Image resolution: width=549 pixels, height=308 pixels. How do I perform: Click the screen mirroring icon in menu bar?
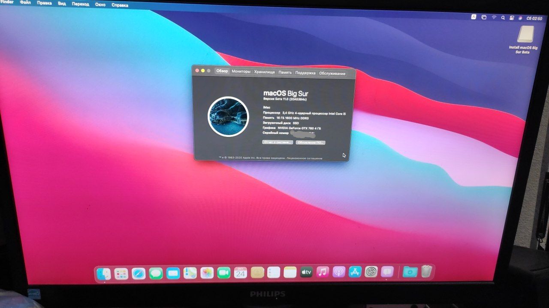coord(484,18)
